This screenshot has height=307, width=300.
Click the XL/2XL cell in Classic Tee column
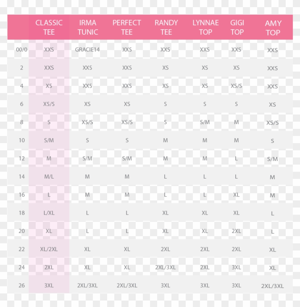[x=49, y=249]
